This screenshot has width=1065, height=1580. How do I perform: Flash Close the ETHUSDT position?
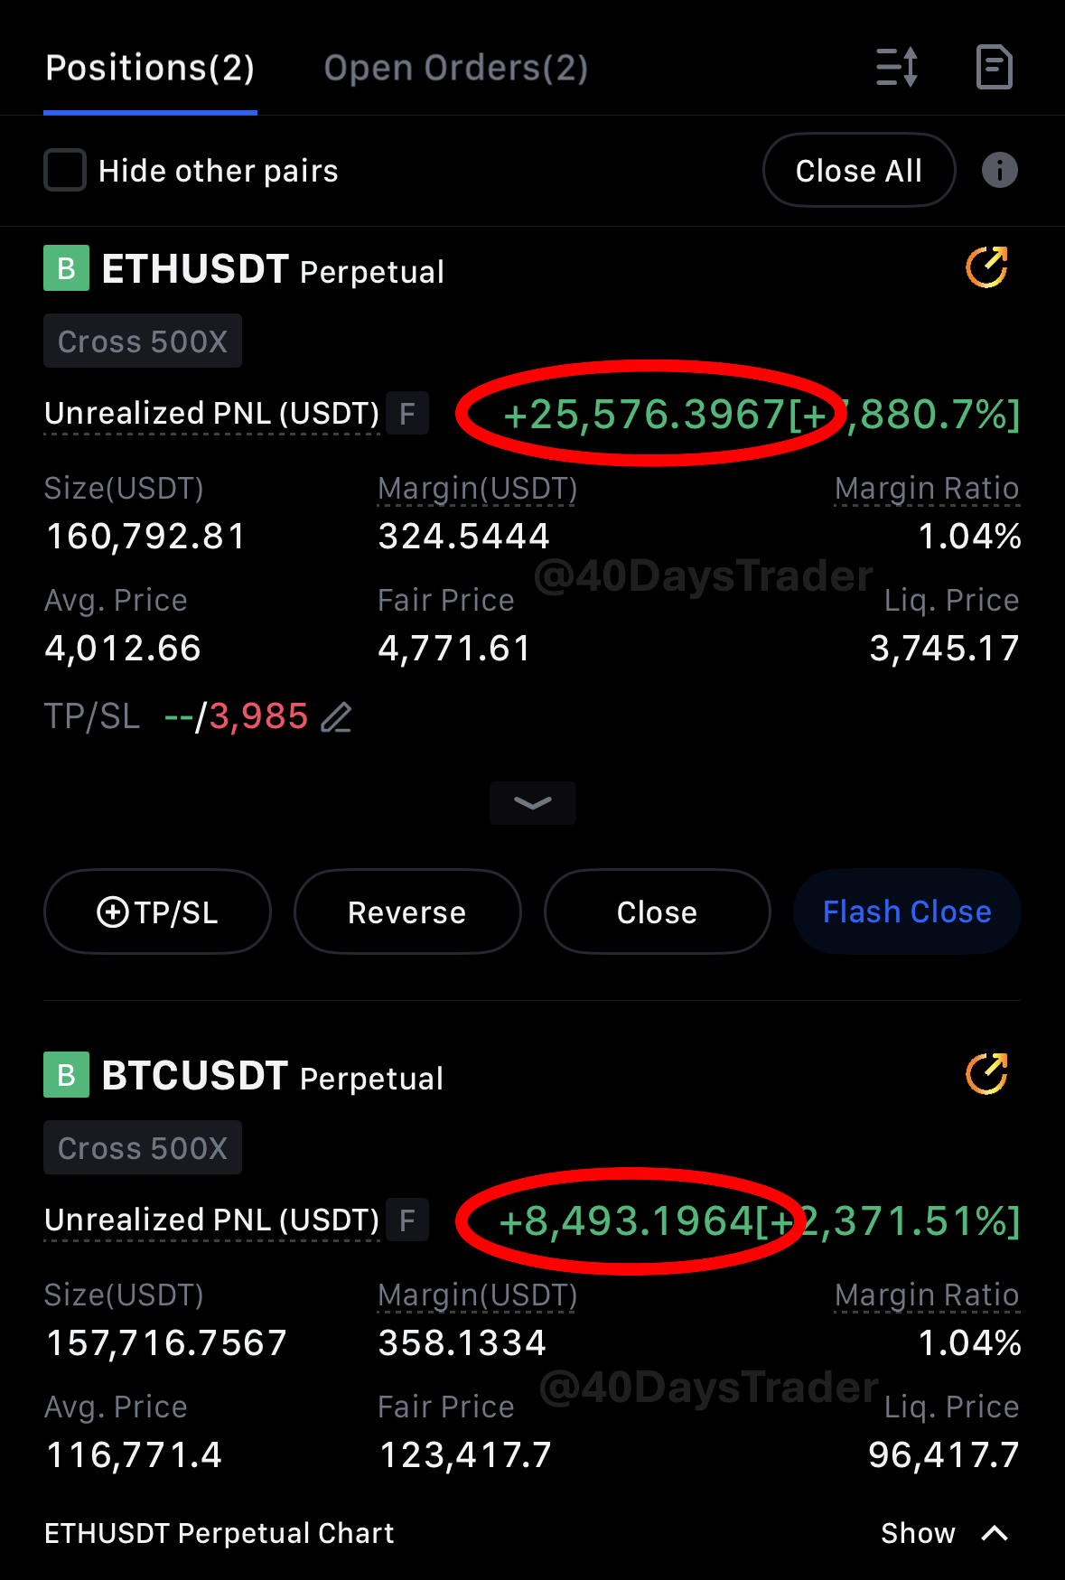point(907,912)
